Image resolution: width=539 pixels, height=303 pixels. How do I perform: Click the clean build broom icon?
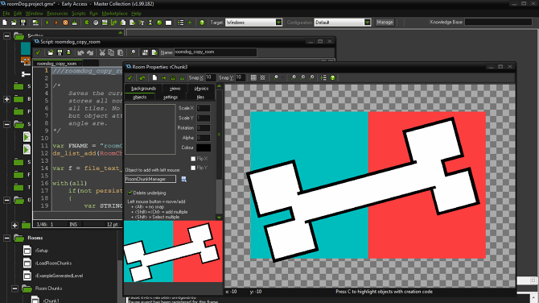(x=74, y=23)
